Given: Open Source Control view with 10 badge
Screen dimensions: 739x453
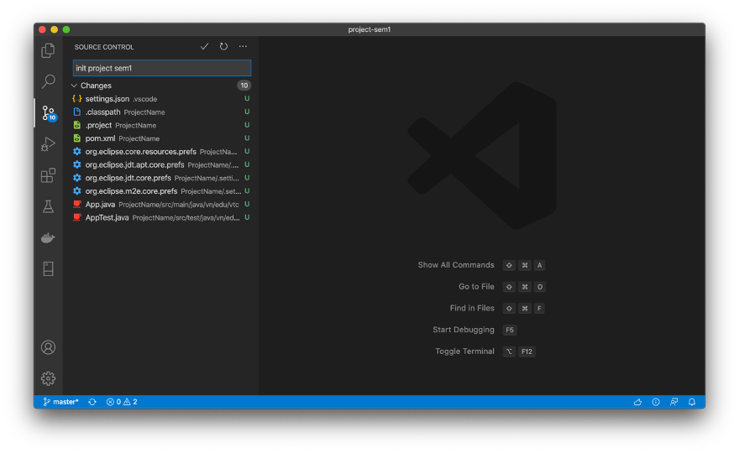Looking at the screenshot, I should click(49, 113).
